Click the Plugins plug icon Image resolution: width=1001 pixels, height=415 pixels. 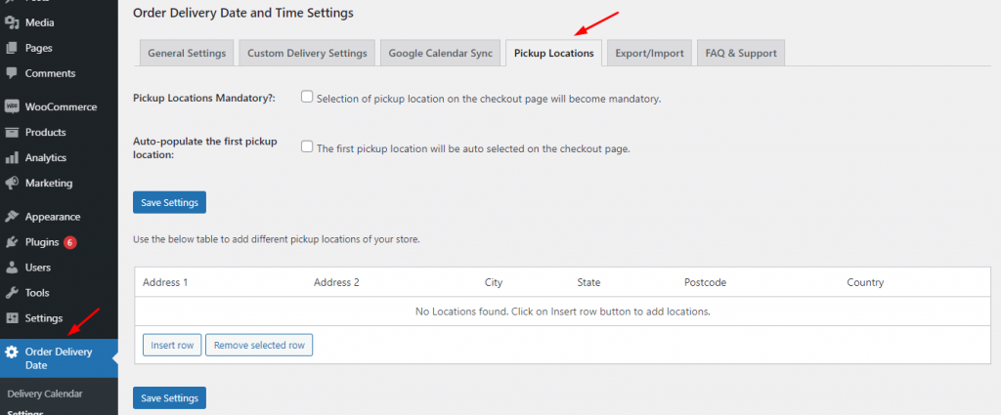point(11,242)
